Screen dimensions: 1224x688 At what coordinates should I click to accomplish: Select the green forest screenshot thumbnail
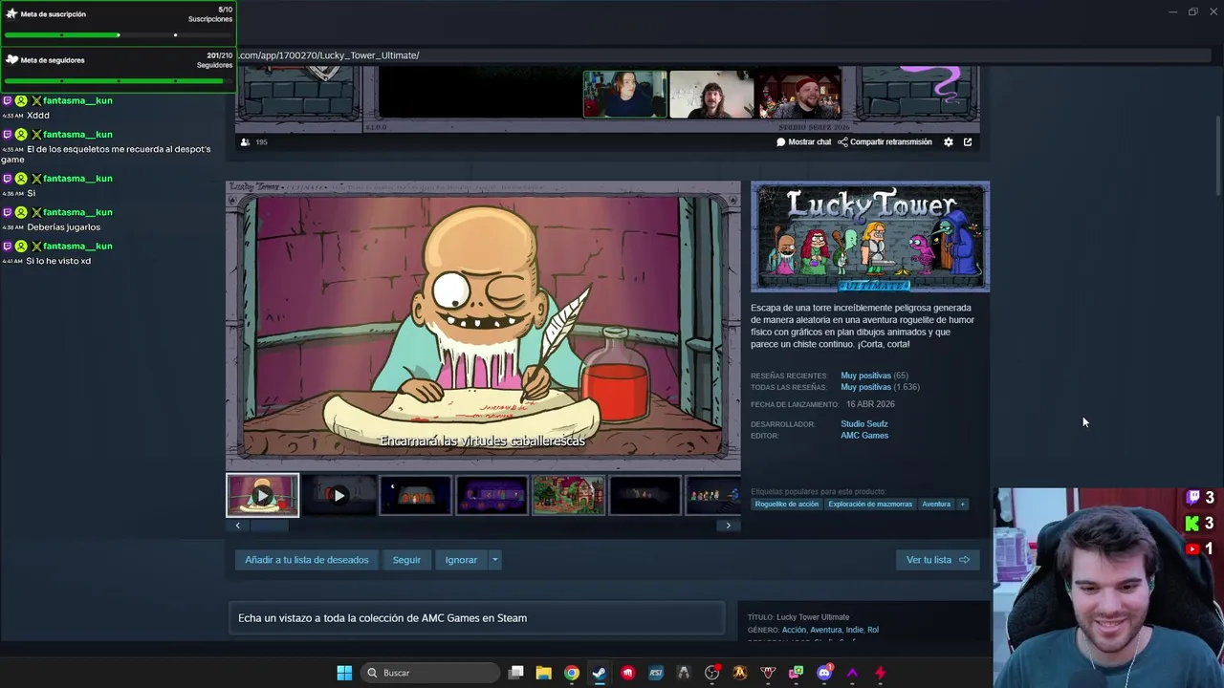[x=568, y=495]
